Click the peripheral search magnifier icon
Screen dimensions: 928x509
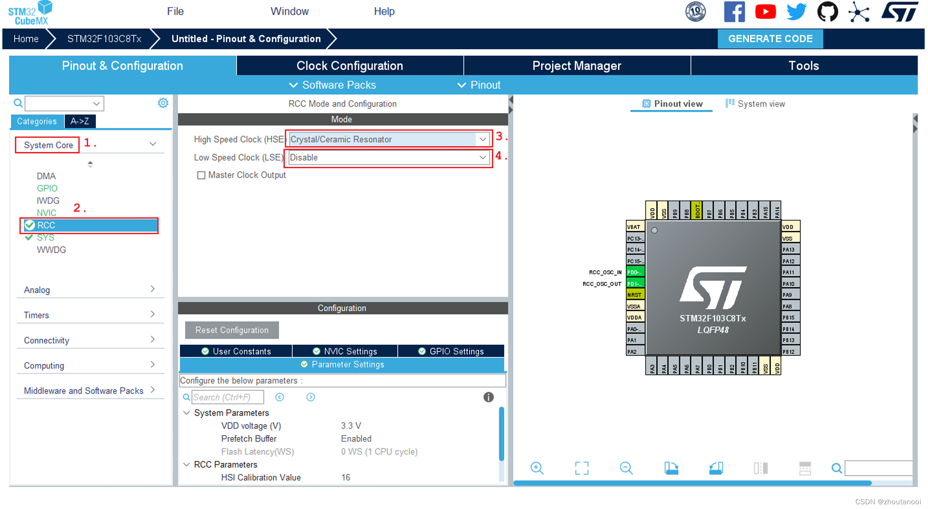[18, 103]
